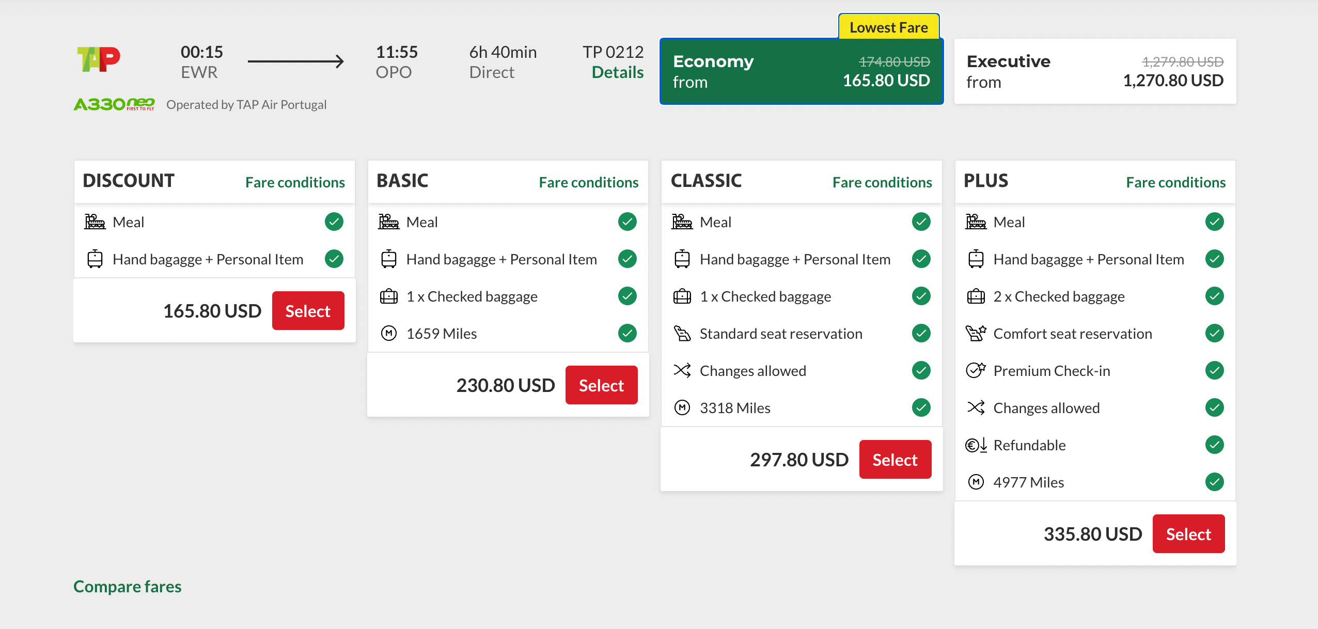Switch to the Executive fare class tab
Screen dimensions: 1318x629
tap(1094, 71)
